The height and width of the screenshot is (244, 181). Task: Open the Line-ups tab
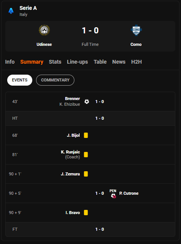77,62
